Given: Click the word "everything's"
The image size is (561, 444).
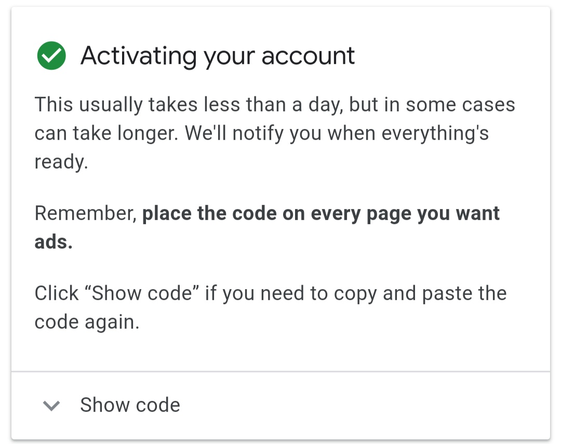Looking at the screenshot, I should click(435, 134).
